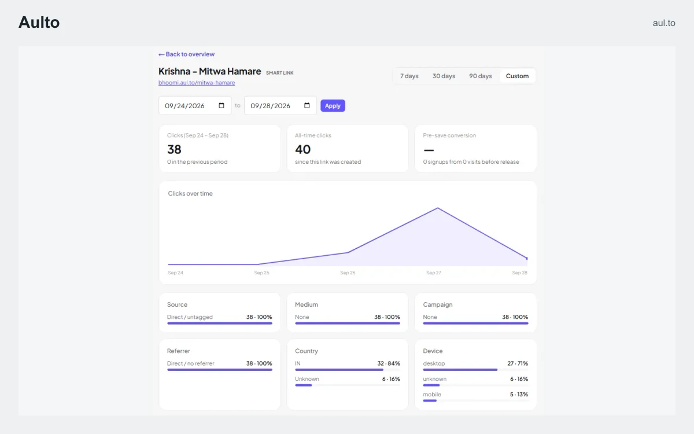Click the Clicks value 38
This screenshot has height=434, width=694.
[x=174, y=149]
